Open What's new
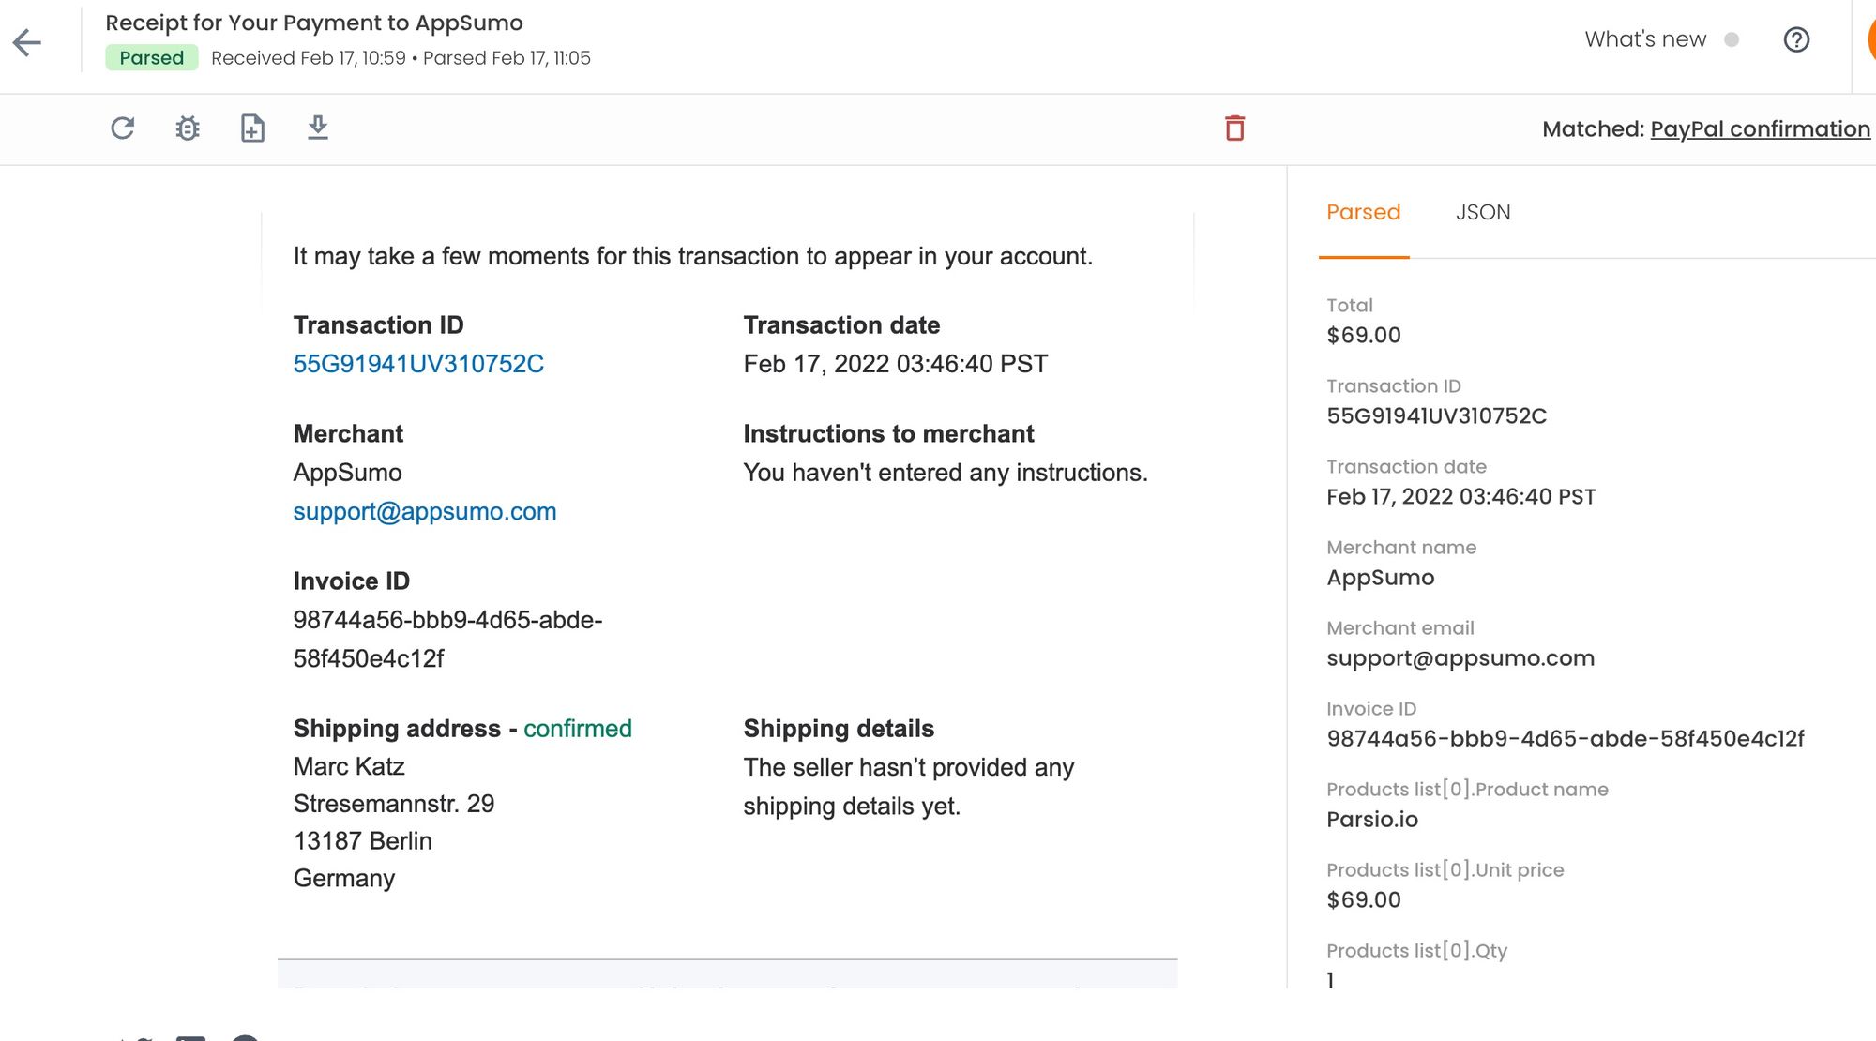This screenshot has height=1041, width=1876. click(1644, 40)
